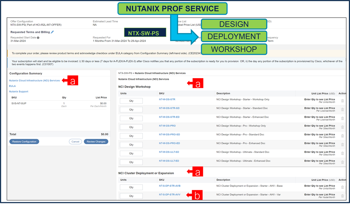Select "NCI Cluster Deployment or Expansion - Starter - AHV - Base"
Viewport: 350px width, 207px height.
coord(249,186)
